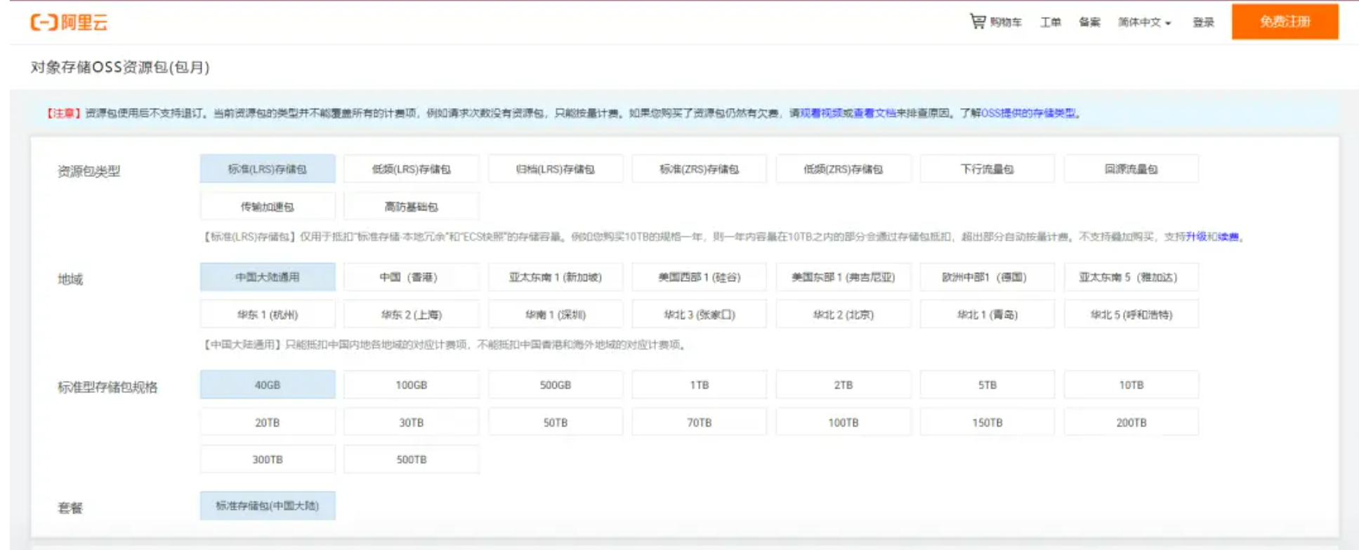Pick the 2TB storage spec

click(x=843, y=385)
